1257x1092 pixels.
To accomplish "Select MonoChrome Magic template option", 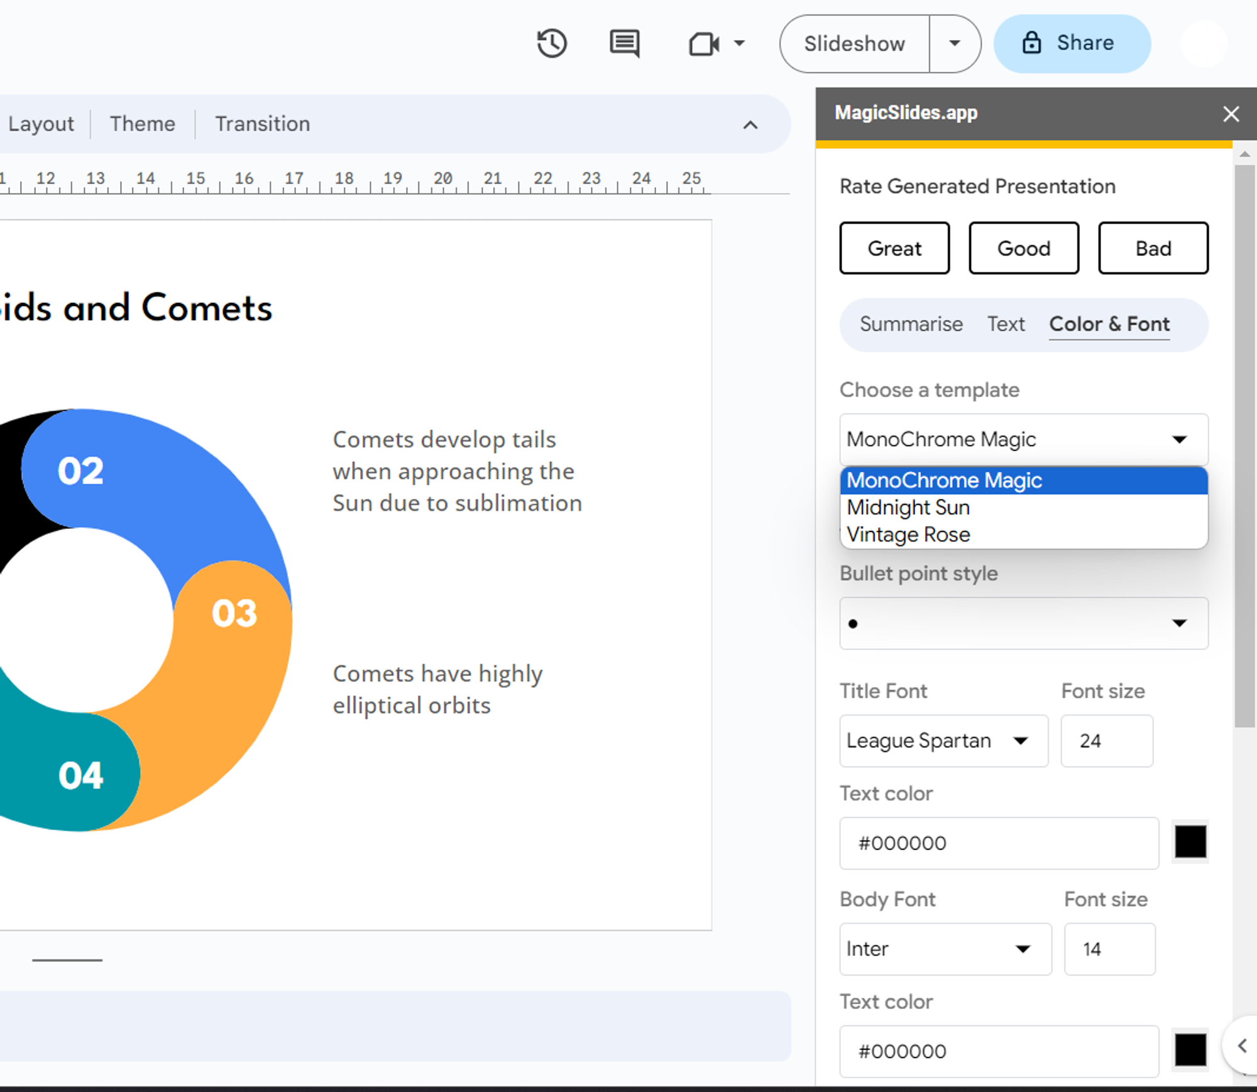I will click(x=1024, y=481).
